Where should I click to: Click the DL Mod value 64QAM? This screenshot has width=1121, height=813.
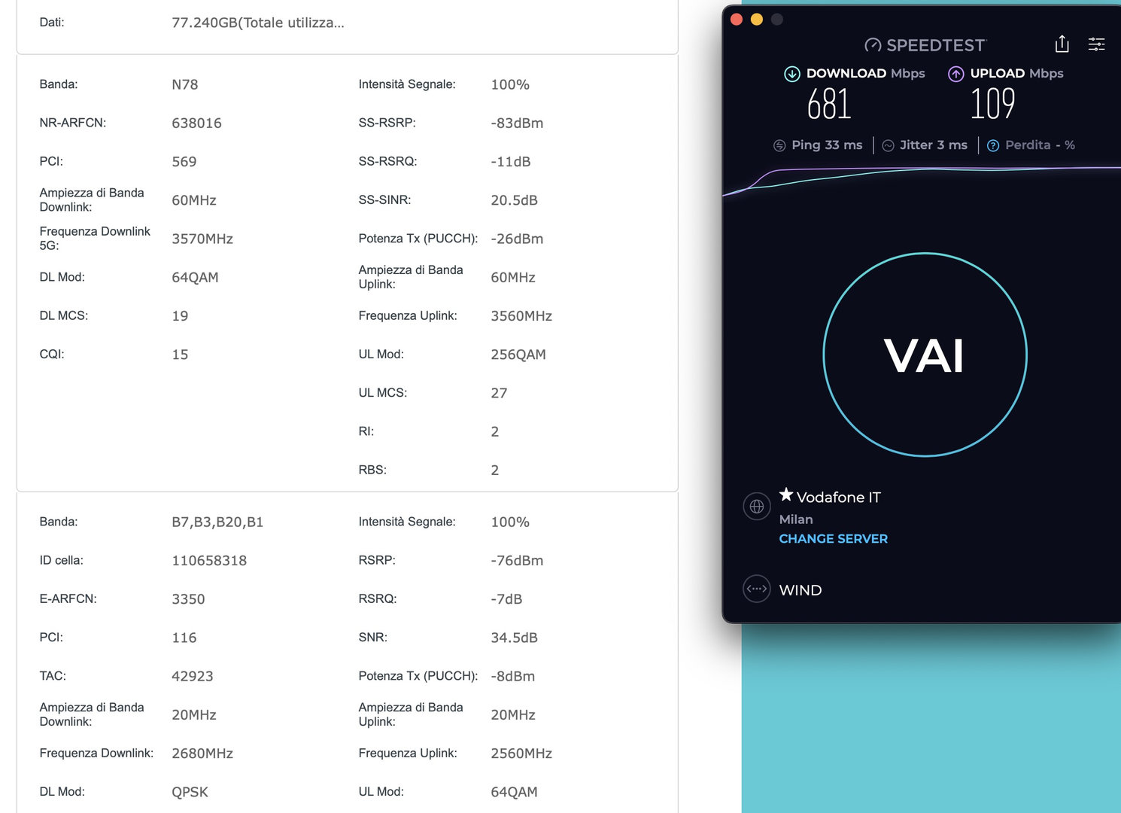(x=195, y=277)
